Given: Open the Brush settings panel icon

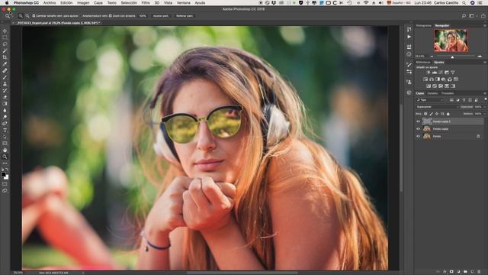Looking at the screenshot, I should tap(409, 64).
